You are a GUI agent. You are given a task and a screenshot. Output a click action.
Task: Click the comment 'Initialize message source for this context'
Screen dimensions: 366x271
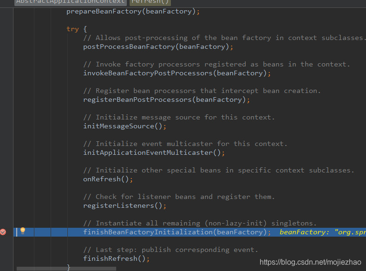179,117
